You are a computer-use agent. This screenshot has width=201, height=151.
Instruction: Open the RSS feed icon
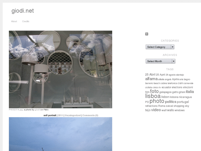coord(147,34)
